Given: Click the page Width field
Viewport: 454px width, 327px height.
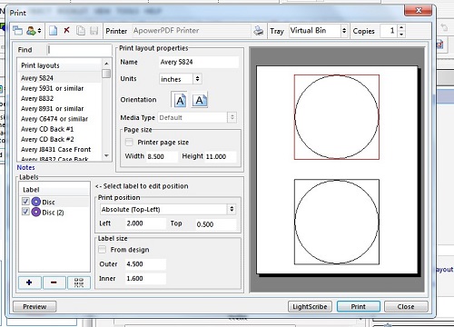Looking at the screenshot, I should [x=162, y=156].
